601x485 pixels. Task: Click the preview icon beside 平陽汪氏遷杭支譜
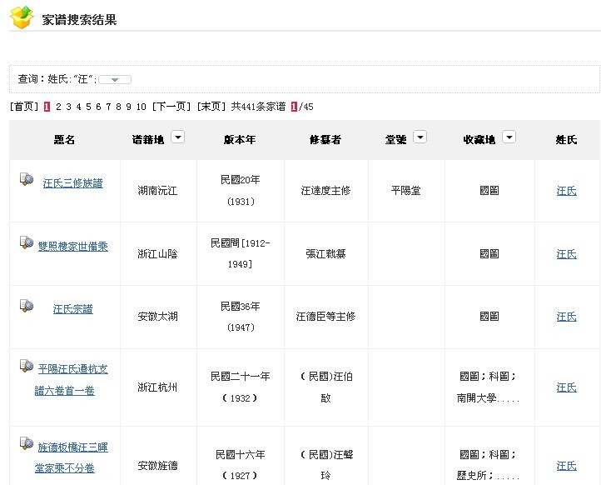(x=27, y=366)
